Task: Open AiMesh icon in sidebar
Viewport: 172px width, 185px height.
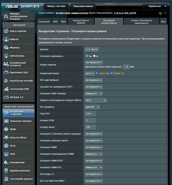Action: pyautogui.click(x=6, y=39)
